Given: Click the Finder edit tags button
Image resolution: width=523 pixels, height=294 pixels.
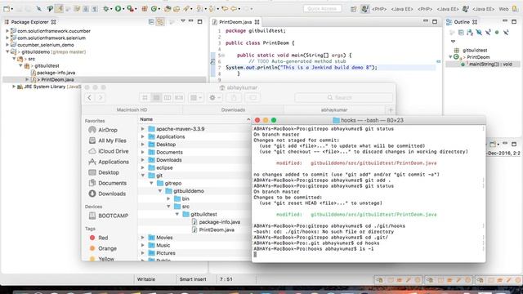Looking at the screenshot, I should click(253, 98).
